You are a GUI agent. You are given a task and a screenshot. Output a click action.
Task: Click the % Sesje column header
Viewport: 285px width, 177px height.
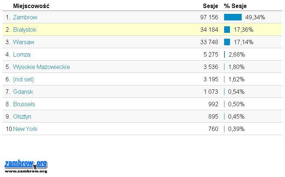point(235,6)
